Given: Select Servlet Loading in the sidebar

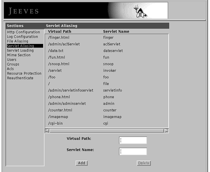Looking at the screenshot, I should (20, 51).
